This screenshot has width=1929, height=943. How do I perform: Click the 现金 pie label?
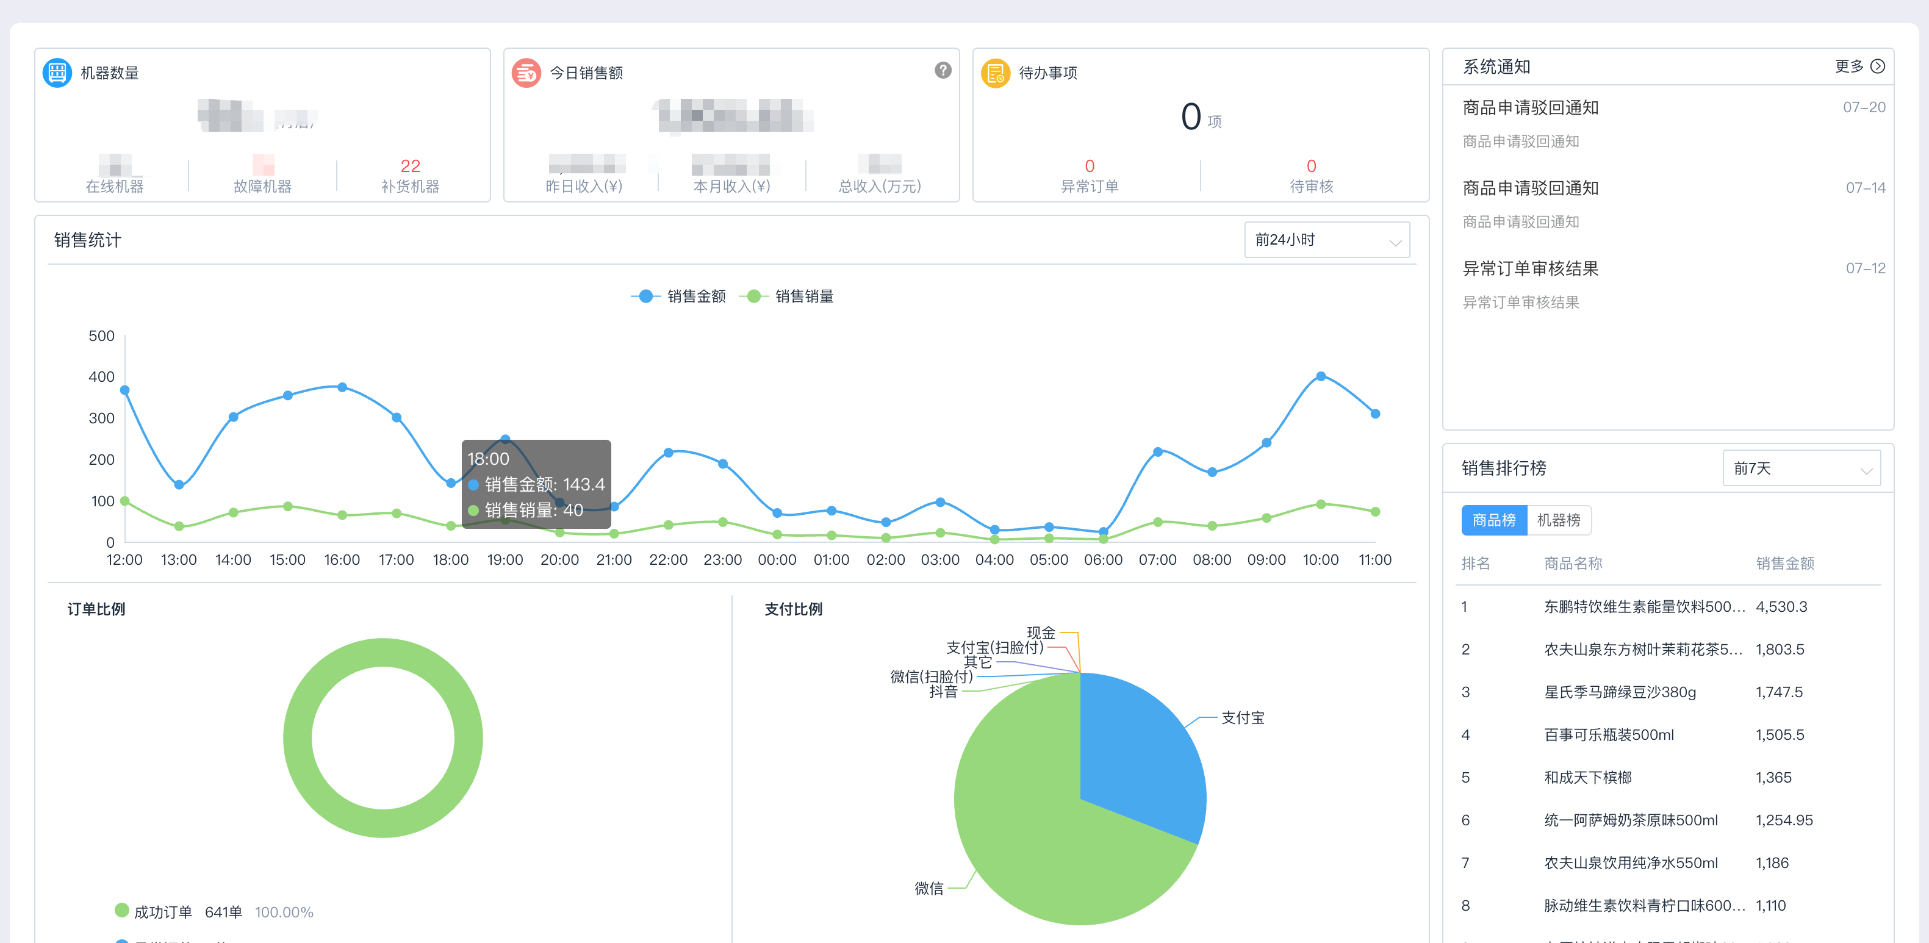pyautogui.click(x=1041, y=633)
